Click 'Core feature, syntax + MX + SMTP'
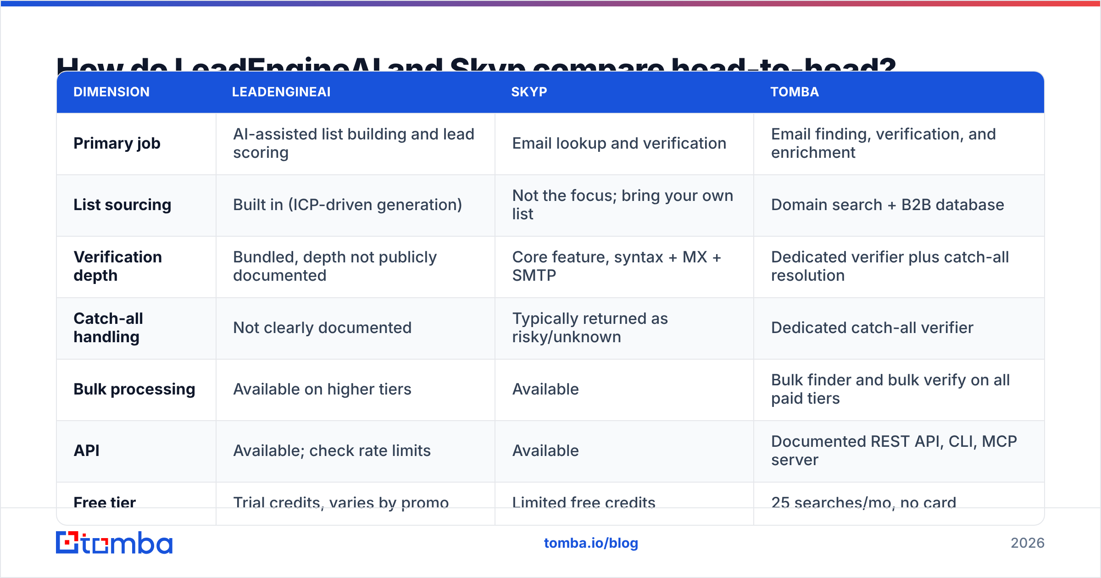This screenshot has height=578, width=1101. point(617,266)
